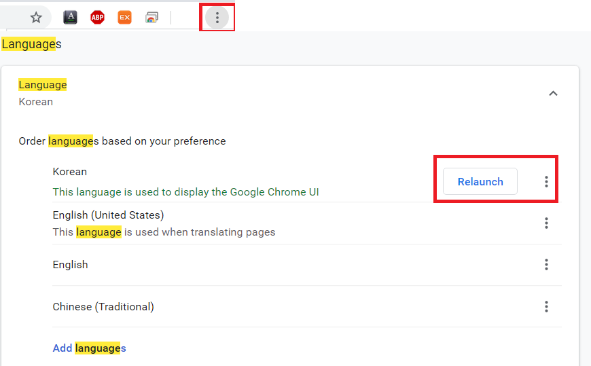Screen dimensions: 591x366
Task: Select the English row label
Action: [70, 265]
